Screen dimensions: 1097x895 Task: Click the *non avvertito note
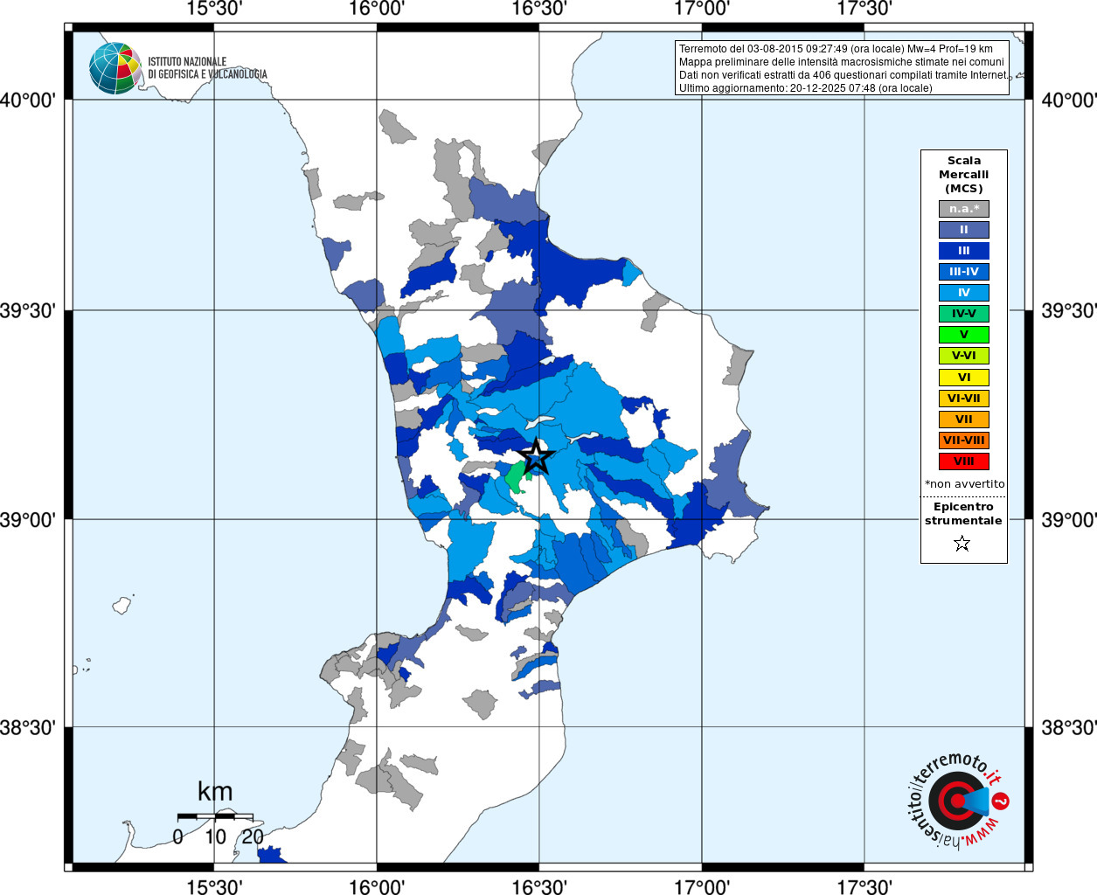pos(964,484)
